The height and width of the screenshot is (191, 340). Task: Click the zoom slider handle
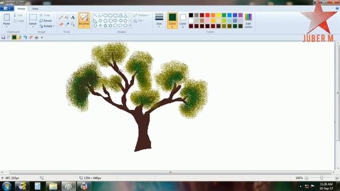point(321,178)
